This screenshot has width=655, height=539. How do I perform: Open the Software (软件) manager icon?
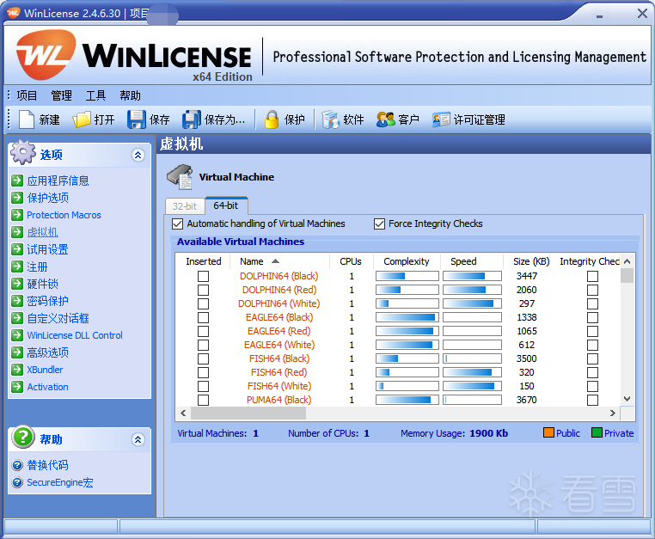330,119
